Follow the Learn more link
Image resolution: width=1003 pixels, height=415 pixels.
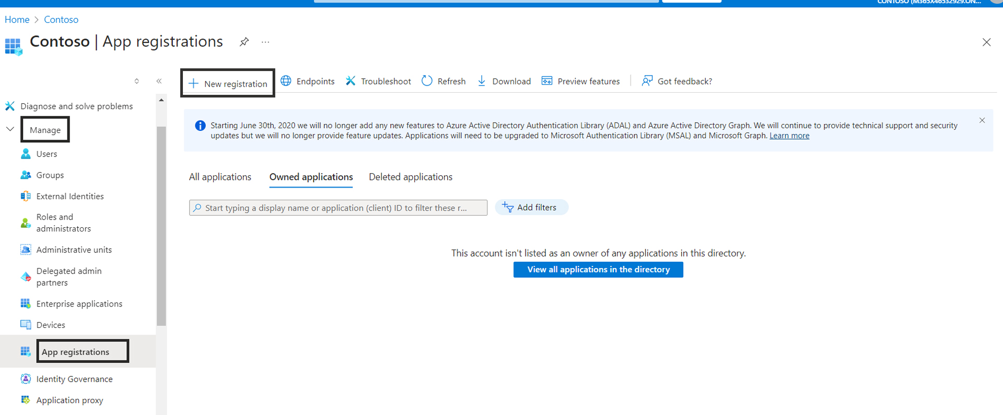pos(789,136)
